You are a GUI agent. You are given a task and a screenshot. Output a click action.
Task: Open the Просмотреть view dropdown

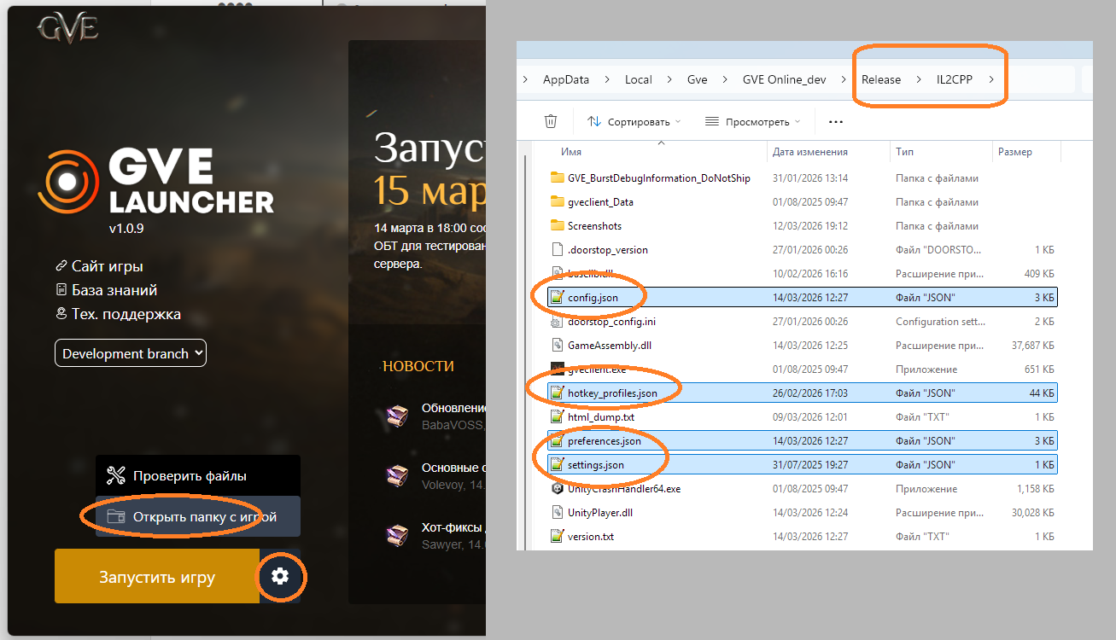coord(752,122)
